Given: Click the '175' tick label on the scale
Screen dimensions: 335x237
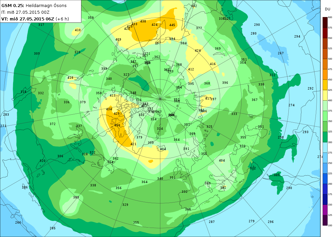Looking at the screenshot, I should (x=330, y=194).
